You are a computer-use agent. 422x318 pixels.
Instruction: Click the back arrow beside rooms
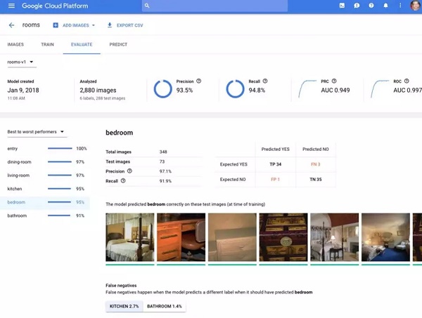coord(11,25)
